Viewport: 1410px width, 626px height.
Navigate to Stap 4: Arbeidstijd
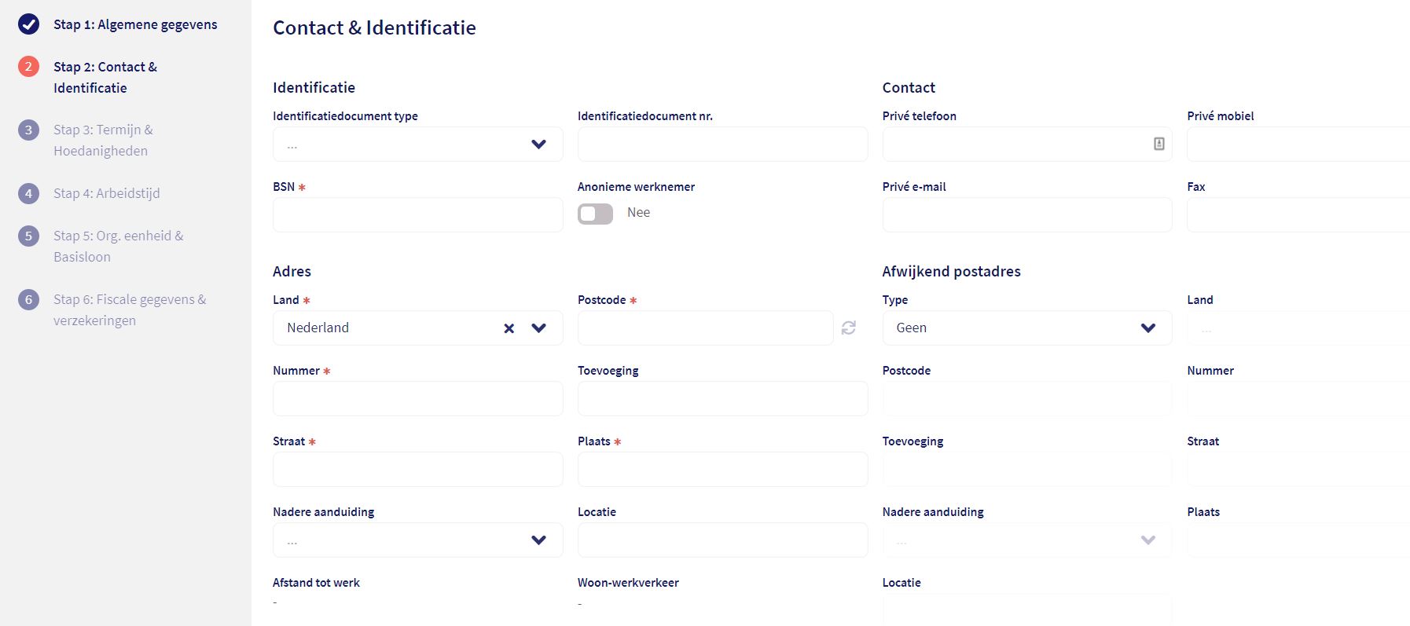[x=106, y=193]
